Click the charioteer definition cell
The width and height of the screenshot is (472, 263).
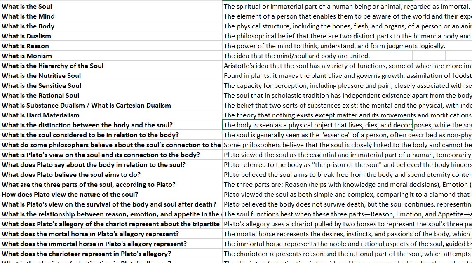tap(330, 254)
